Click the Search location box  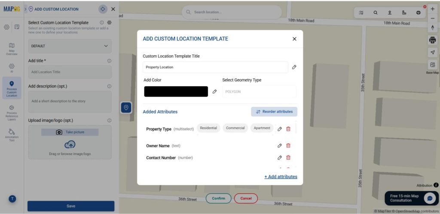(x=232, y=12)
